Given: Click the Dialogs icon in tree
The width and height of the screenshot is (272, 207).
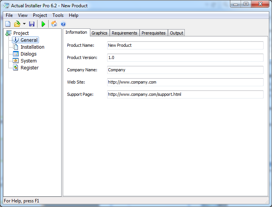Looking at the screenshot, I should coord(16,54).
